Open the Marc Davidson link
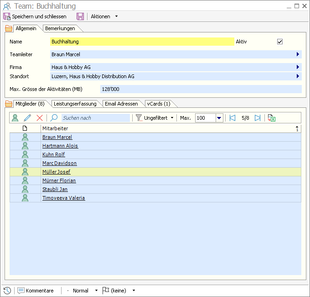Viewport: 310px width, 297px height. coord(60,163)
